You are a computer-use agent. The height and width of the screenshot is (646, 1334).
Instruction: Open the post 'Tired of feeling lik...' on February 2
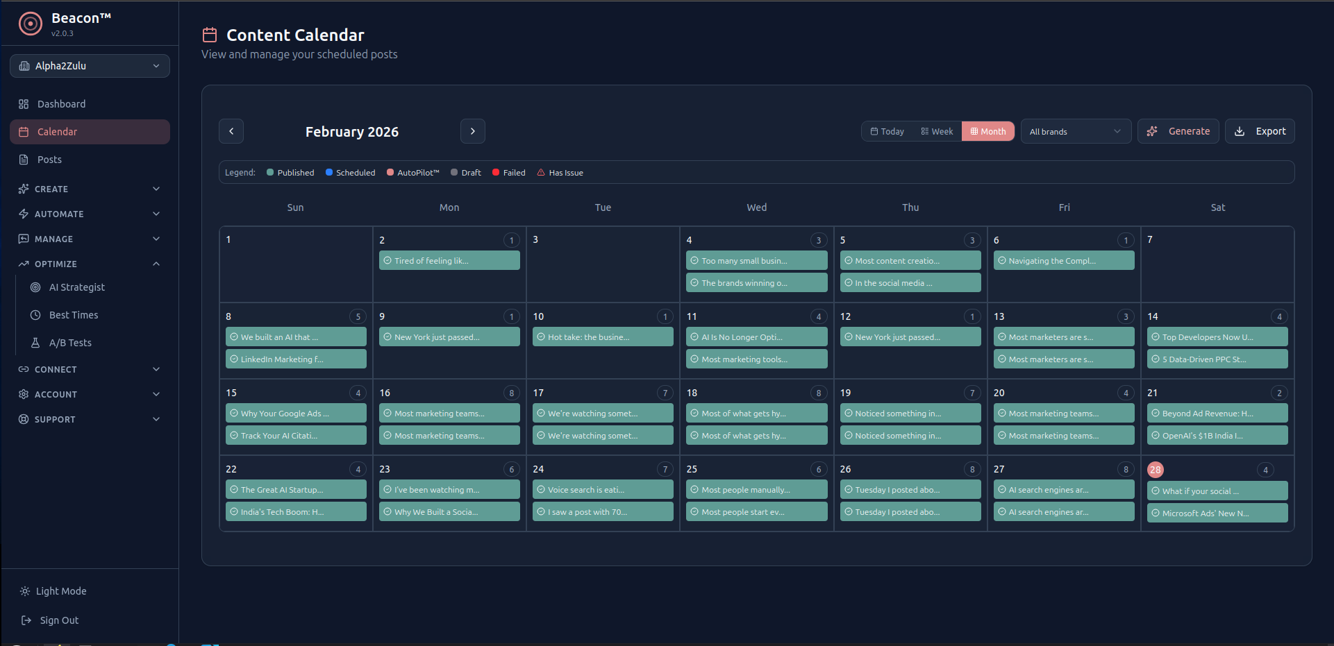coord(449,260)
